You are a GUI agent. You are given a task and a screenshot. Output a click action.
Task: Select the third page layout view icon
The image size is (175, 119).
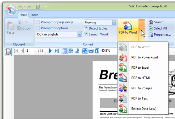77,51
